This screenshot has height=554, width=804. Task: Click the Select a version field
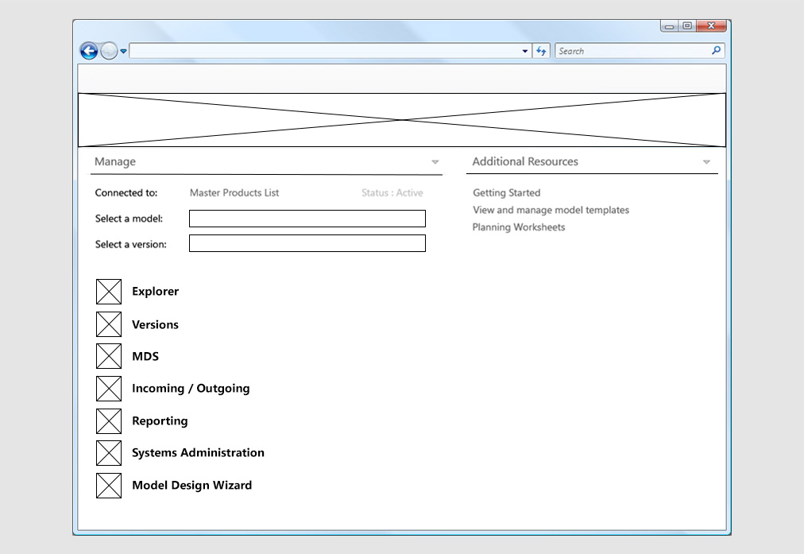pos(307,243)
